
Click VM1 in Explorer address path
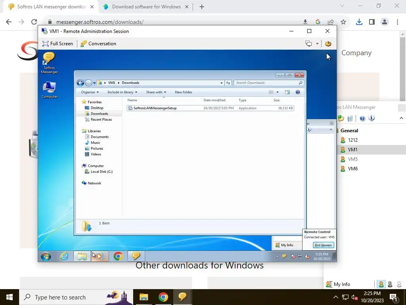(x=111, y=83)
